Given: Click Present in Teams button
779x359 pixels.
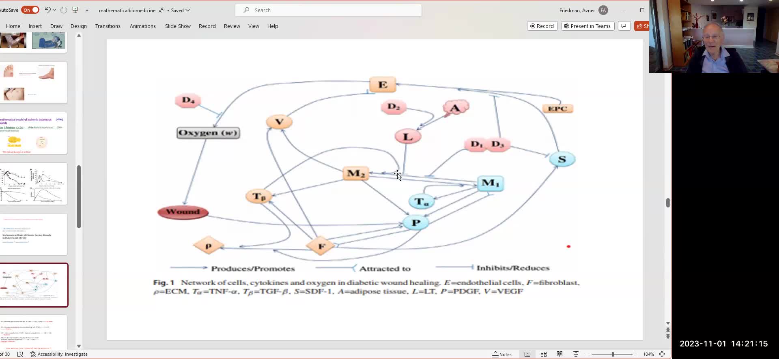Looking at the screenshot, I should [587, 26].
